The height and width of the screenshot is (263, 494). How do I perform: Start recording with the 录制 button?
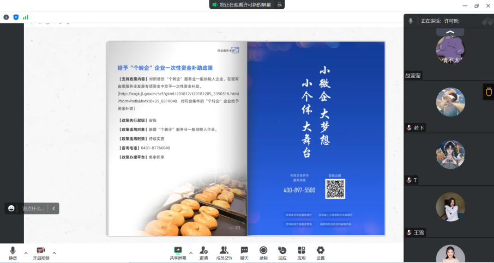click(263, 253)
